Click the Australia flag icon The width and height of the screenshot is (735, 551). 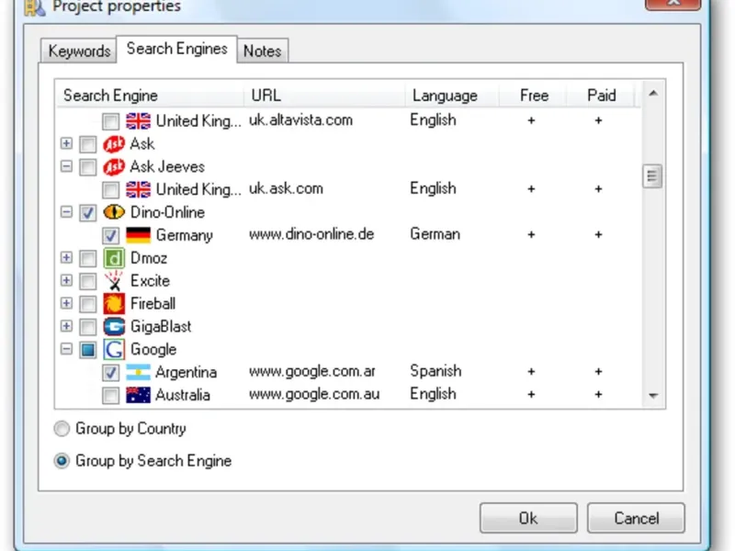[139, 396]
